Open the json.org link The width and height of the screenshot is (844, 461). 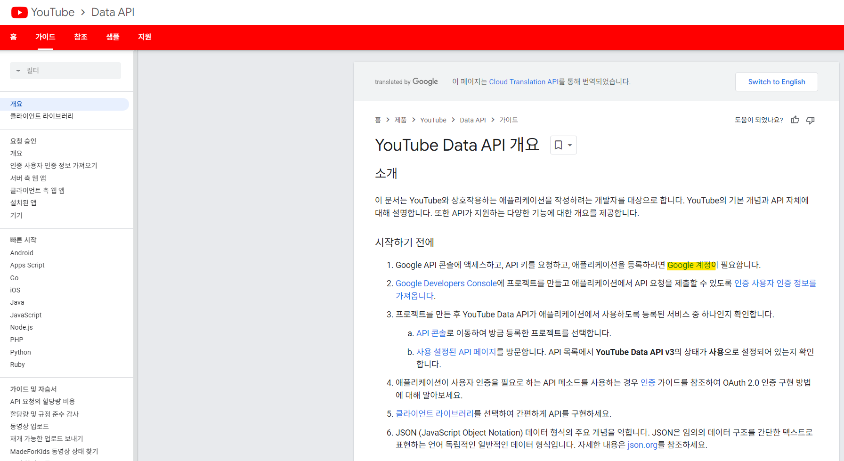click(x=642, y=445)
